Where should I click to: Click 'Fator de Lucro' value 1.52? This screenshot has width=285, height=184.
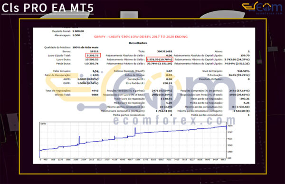95,71
